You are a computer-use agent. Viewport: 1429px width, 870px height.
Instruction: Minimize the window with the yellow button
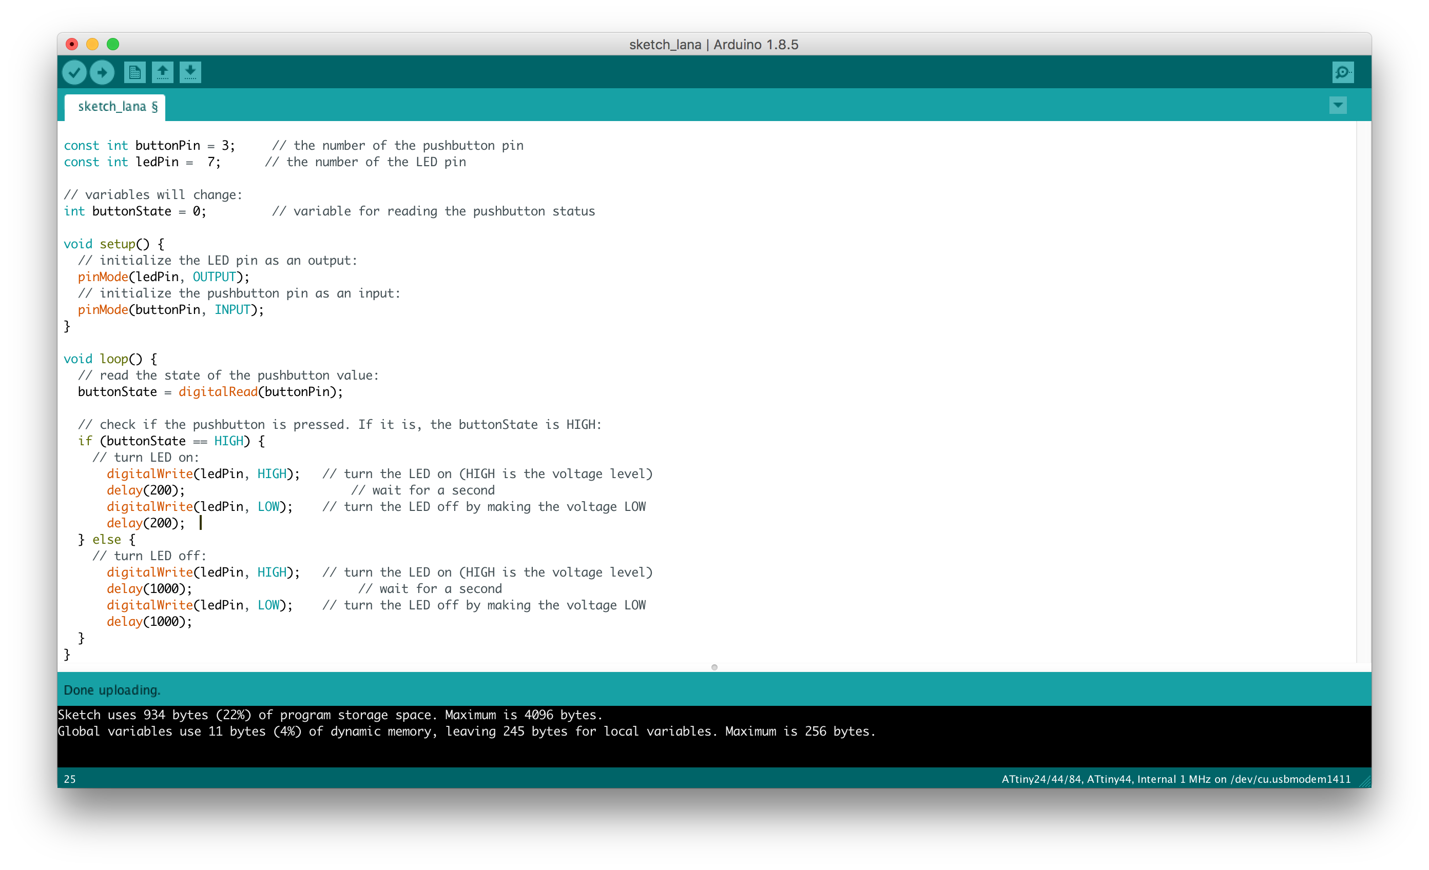[92, 44]
